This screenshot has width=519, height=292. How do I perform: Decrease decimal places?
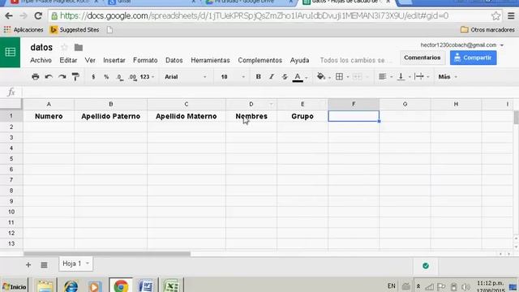tap(119, 77)
